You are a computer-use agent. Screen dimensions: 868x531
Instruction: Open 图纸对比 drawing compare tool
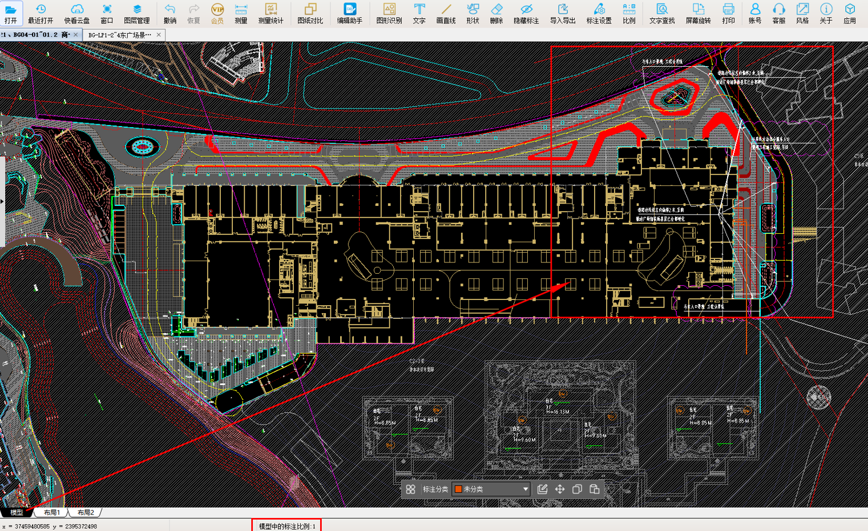(x=310, y=13)
